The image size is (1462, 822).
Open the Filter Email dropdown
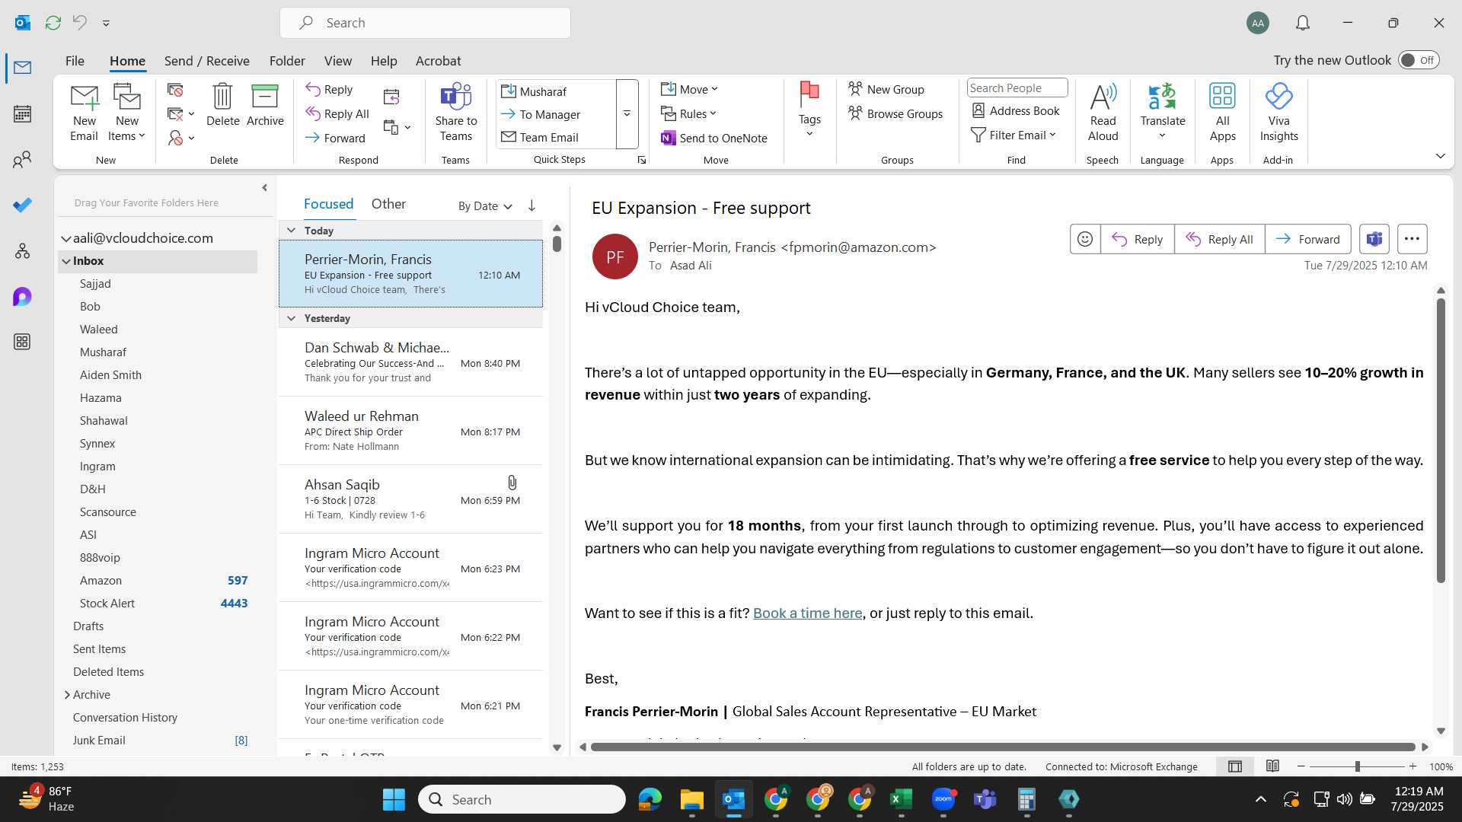pyautogui.click(x=1014, y=135)
